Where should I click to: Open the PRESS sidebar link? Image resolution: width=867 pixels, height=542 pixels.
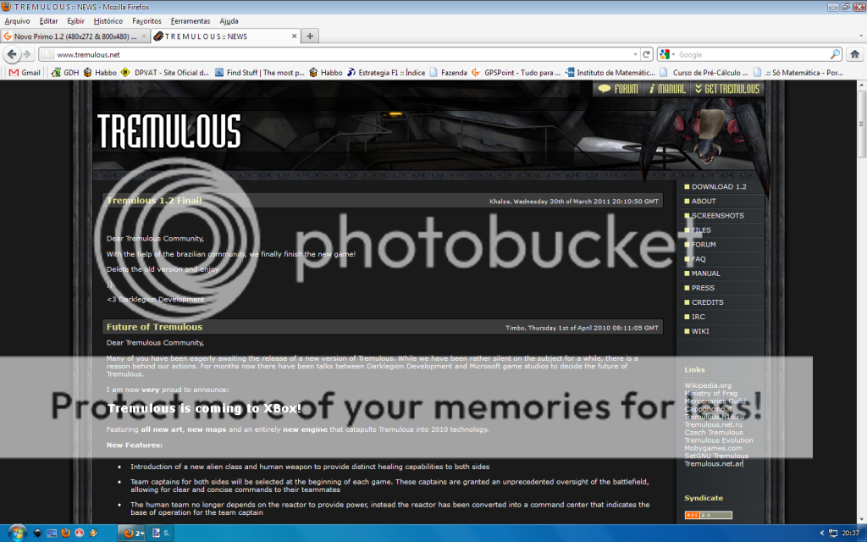point(703,288)
